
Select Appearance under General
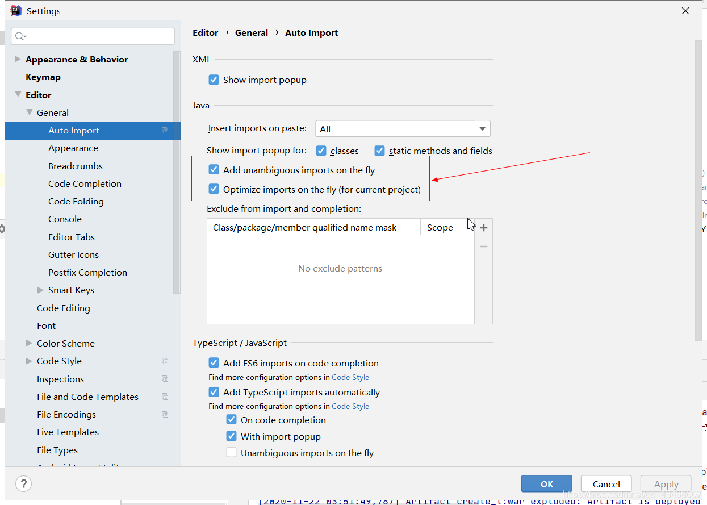(x=73, y=148)
